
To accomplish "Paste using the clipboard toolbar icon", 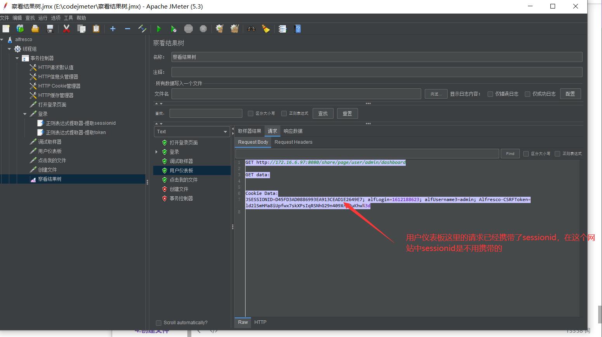I will [96, 29].
